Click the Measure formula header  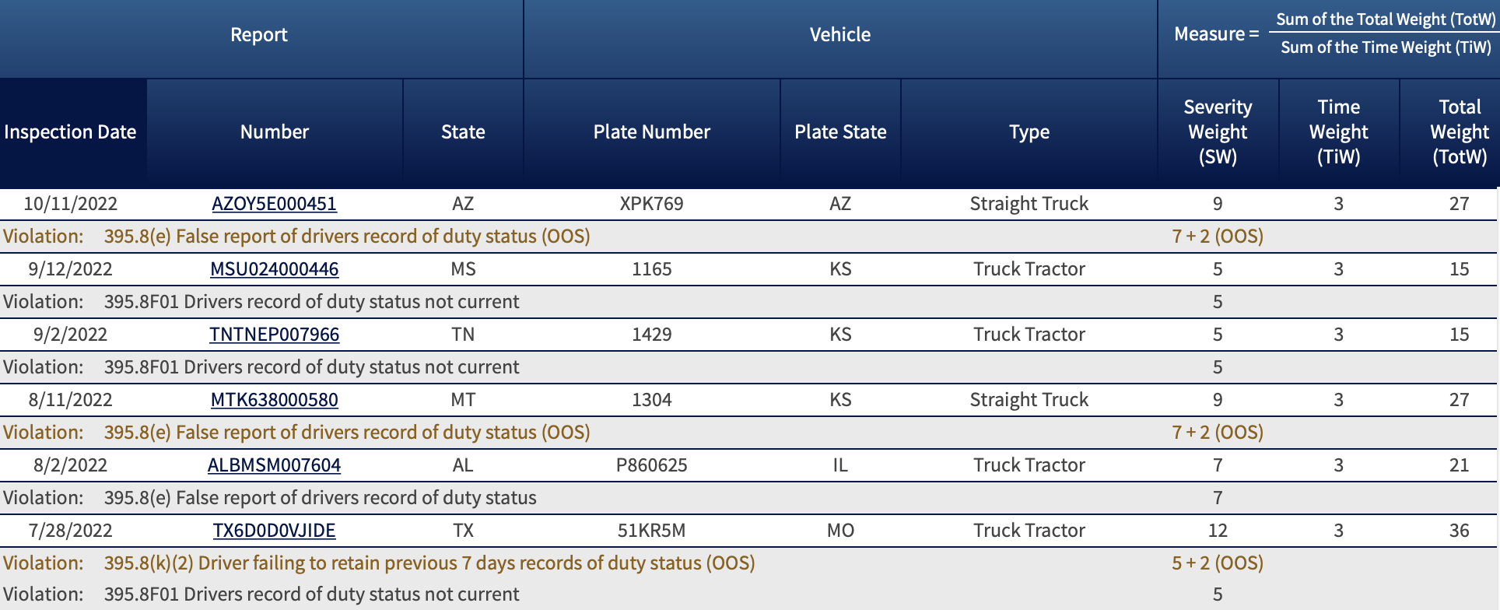pyautogui.click(x=1330, y=34)
